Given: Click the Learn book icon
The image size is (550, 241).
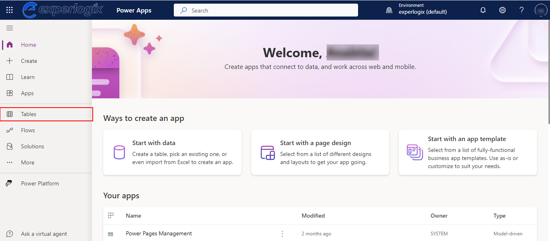Looking at the screenshot, I should 10,77.
